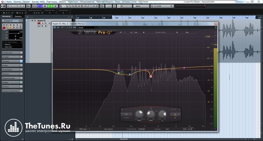Toggle band bypass power icon in band panel
The height and width of the screenshot is (141, 263).
point(122,110)
